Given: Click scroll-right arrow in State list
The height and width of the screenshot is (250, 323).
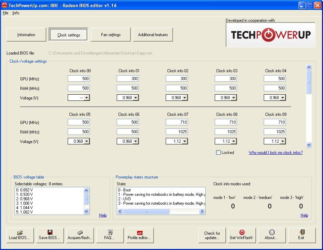Looking at the screenshot, I should [202, 211].
